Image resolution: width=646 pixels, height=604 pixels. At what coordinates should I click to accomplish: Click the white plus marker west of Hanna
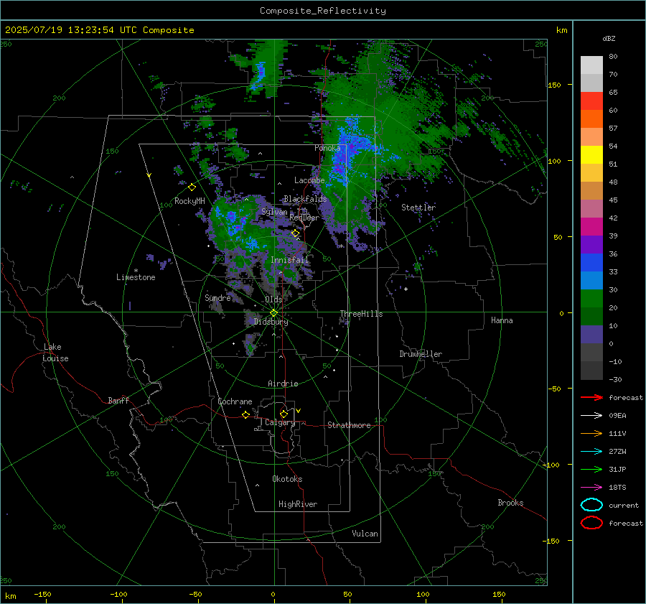click(x=406, y=289)
